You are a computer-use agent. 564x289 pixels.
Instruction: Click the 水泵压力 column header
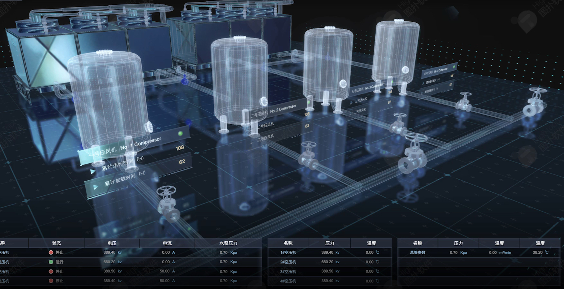[228, 243]
